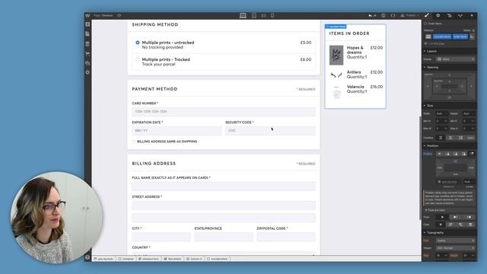Click the Valencia product thumbnail
This screenshot has width=487, height=274.
point(336,92)
